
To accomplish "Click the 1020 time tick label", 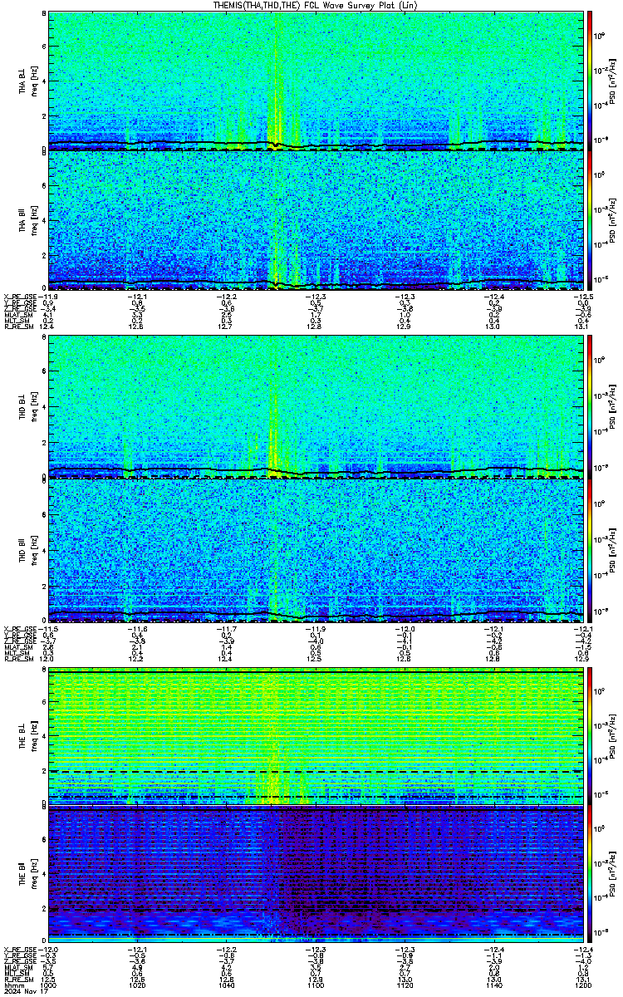I will click(138, 984).
